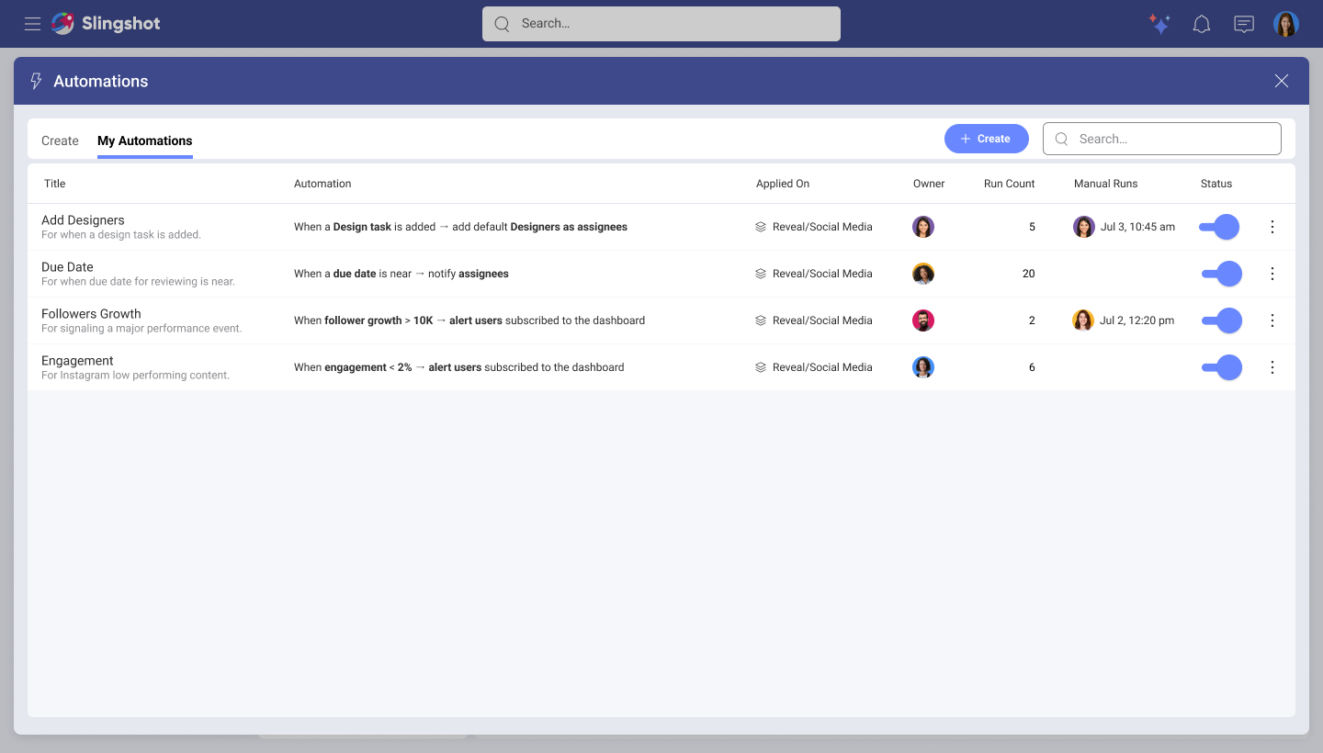Click the Automation column header
This screenshot has width=1323, height=753.
pos(322,184)
